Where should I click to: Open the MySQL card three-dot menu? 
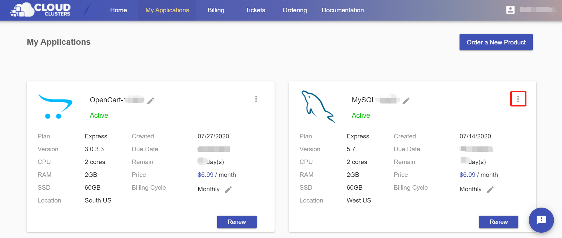(518, 99)
